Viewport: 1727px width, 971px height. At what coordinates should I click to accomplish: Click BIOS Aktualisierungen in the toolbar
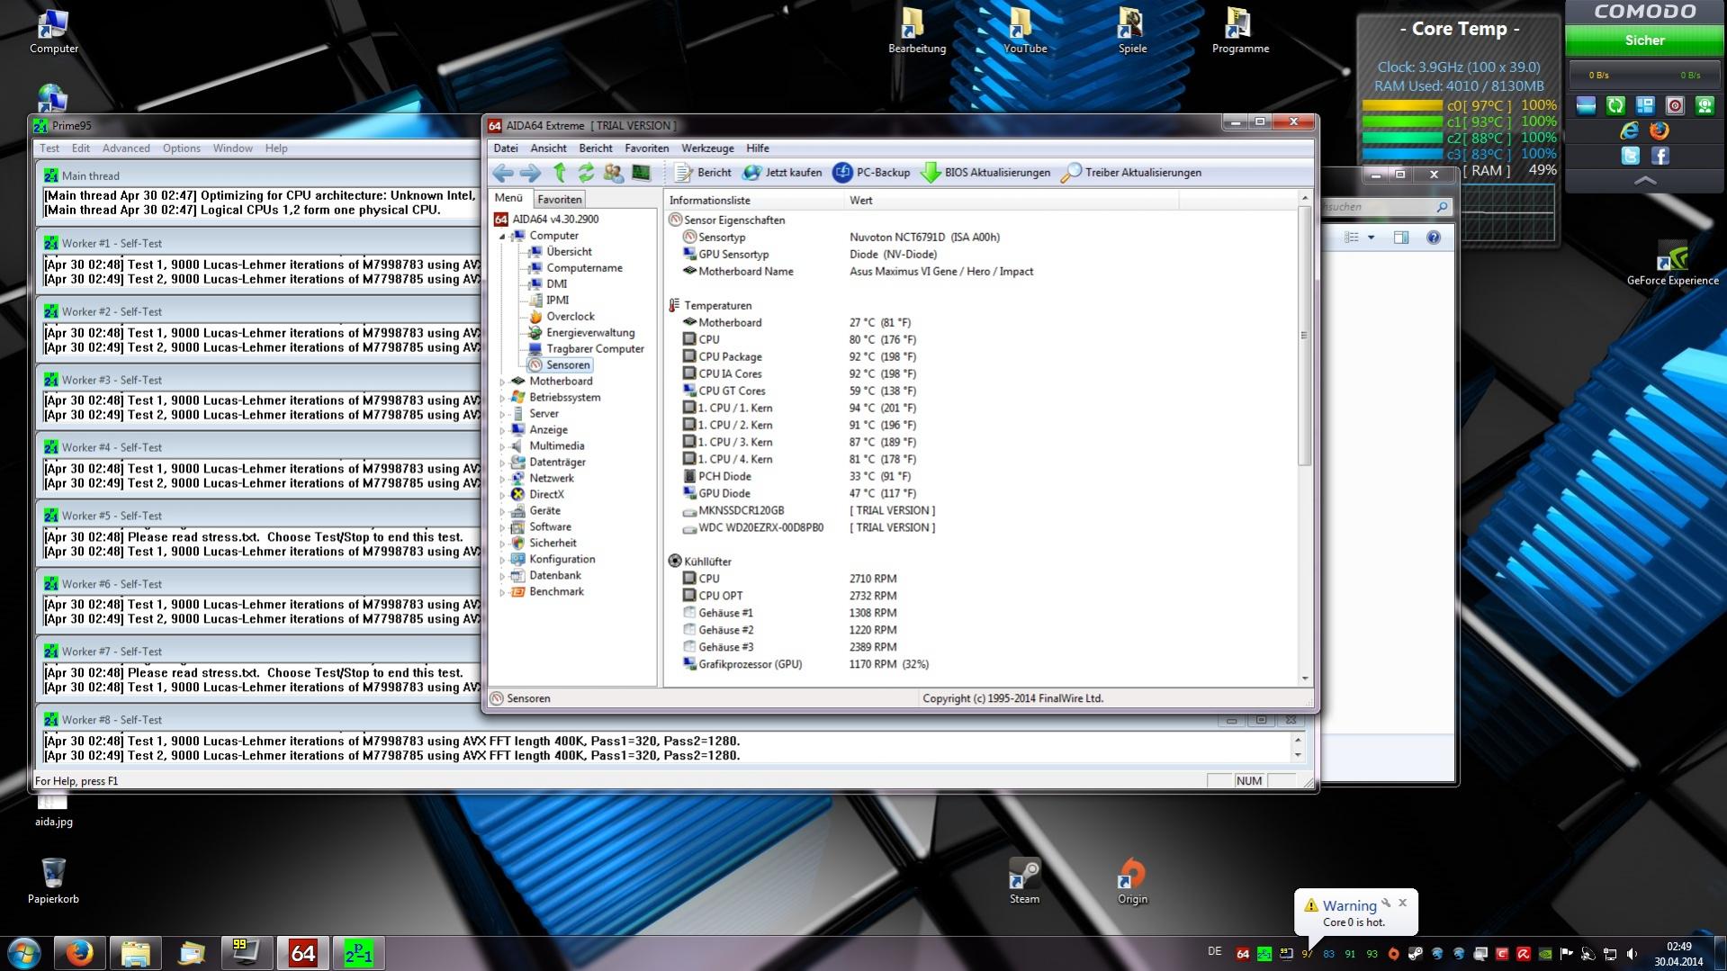click(x=985, y=173)
